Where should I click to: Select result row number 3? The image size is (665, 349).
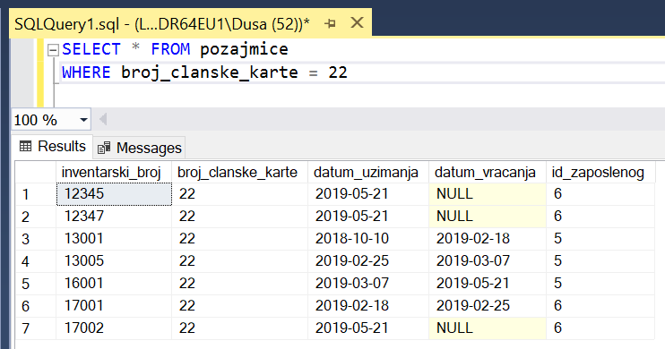click(36, 239)
